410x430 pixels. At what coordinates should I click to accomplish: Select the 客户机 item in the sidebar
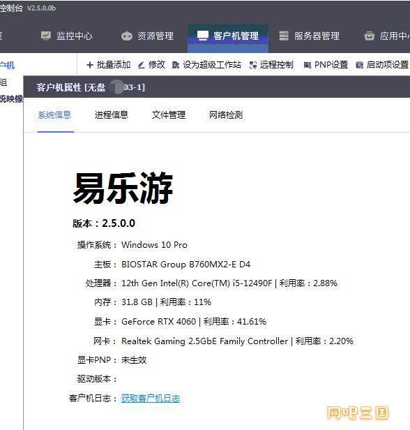click(8, 66)
